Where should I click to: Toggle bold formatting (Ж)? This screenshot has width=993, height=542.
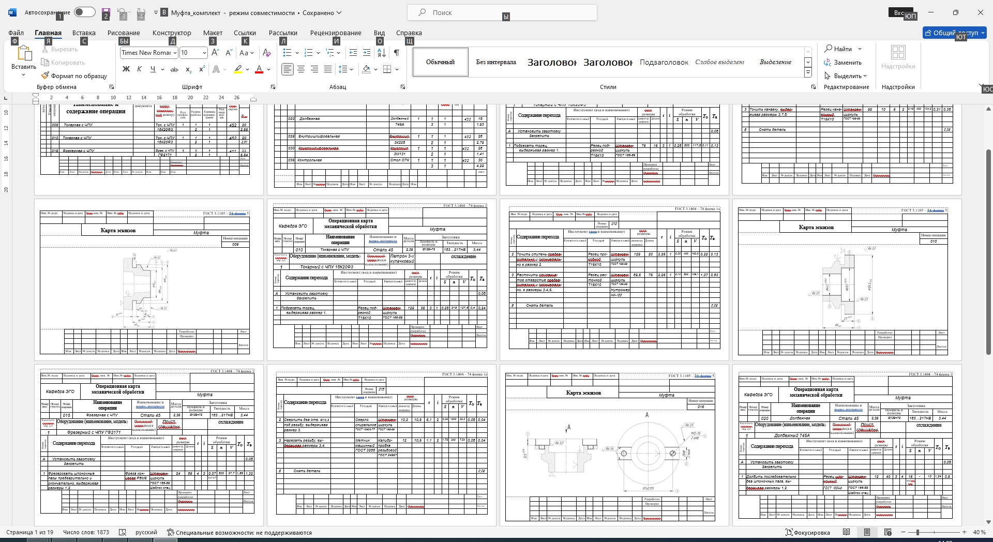tap(126, 69)
